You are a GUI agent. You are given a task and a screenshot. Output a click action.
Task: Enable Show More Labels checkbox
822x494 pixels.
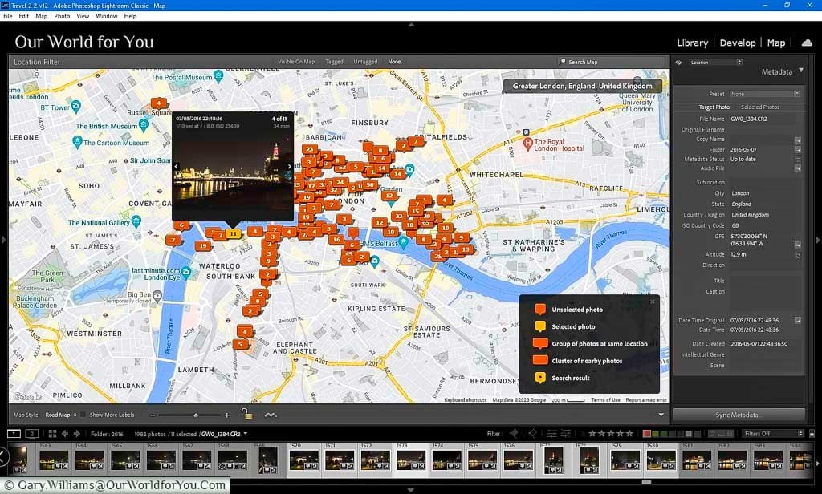[x=83, y=415]
